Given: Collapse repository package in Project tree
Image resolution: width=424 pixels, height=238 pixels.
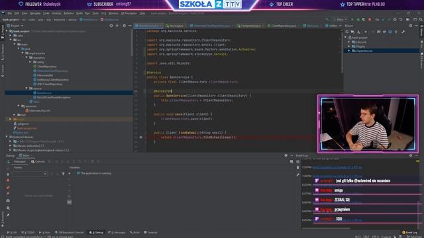Looking at the screenshot, I should point(26,58).
